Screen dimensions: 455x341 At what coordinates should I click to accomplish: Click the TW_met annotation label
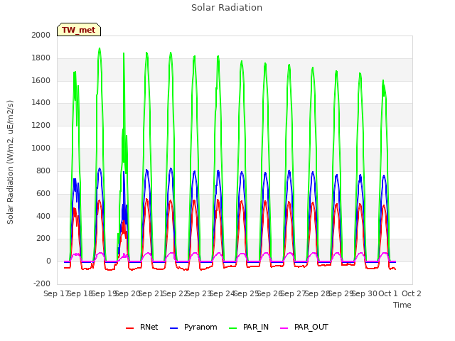coord(79,30)
